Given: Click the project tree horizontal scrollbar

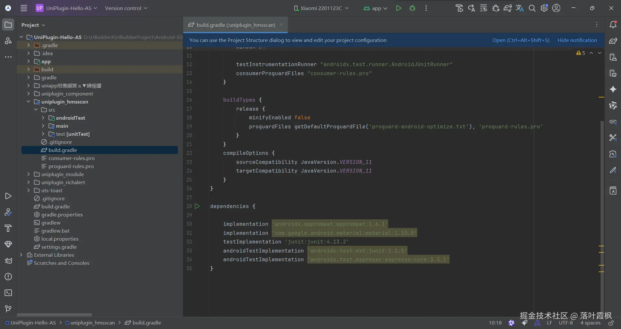Looking at the screenshot, I should click(54, 314).
